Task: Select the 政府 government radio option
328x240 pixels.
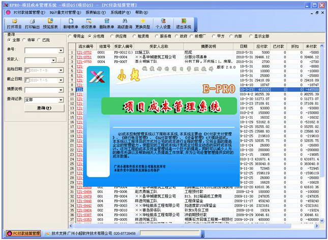Action: click(176, 36)
